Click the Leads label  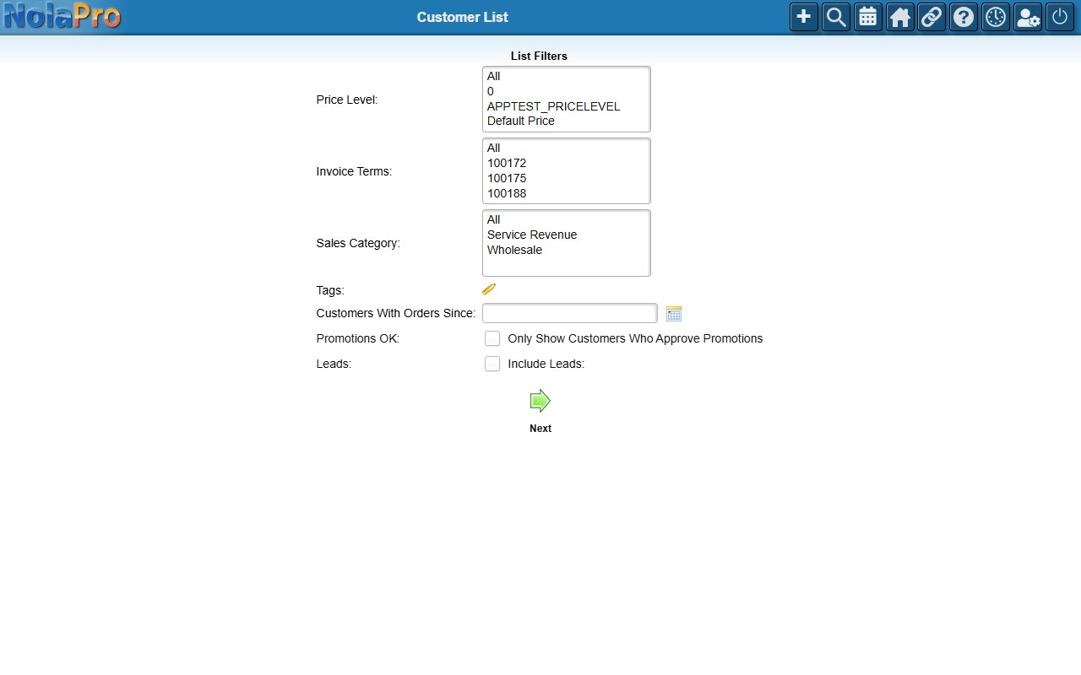(x=334, y=364)
